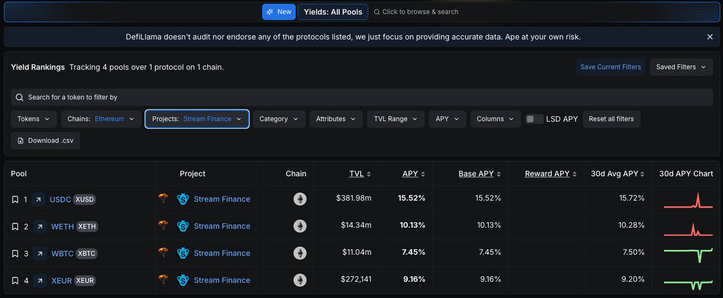The image size is (723, 298).
Task: Open the WETH pool link
Action: [62, 226]
